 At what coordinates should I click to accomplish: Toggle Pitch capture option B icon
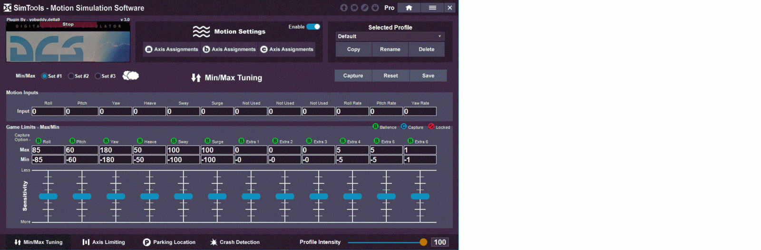coord(72,141)
